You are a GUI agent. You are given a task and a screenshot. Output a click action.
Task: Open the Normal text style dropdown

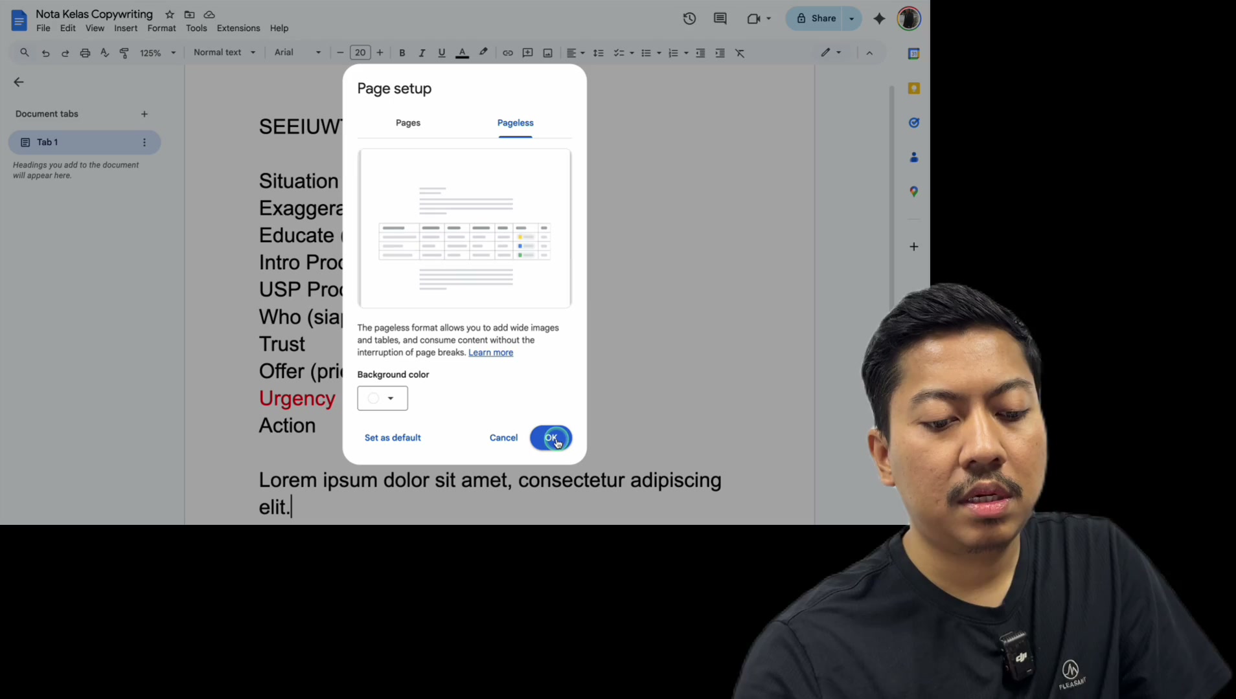(x=224, y=52)
